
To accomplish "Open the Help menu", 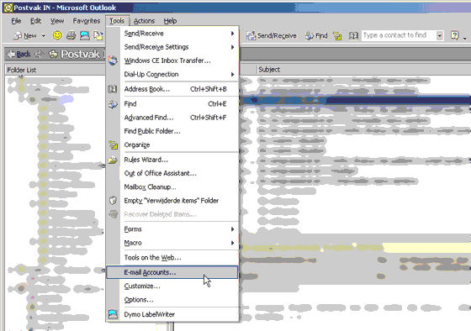I will coord(170,21).
